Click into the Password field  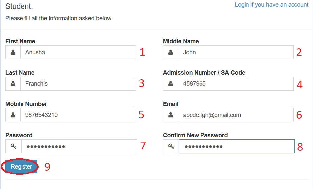click(x=79, y=146)
